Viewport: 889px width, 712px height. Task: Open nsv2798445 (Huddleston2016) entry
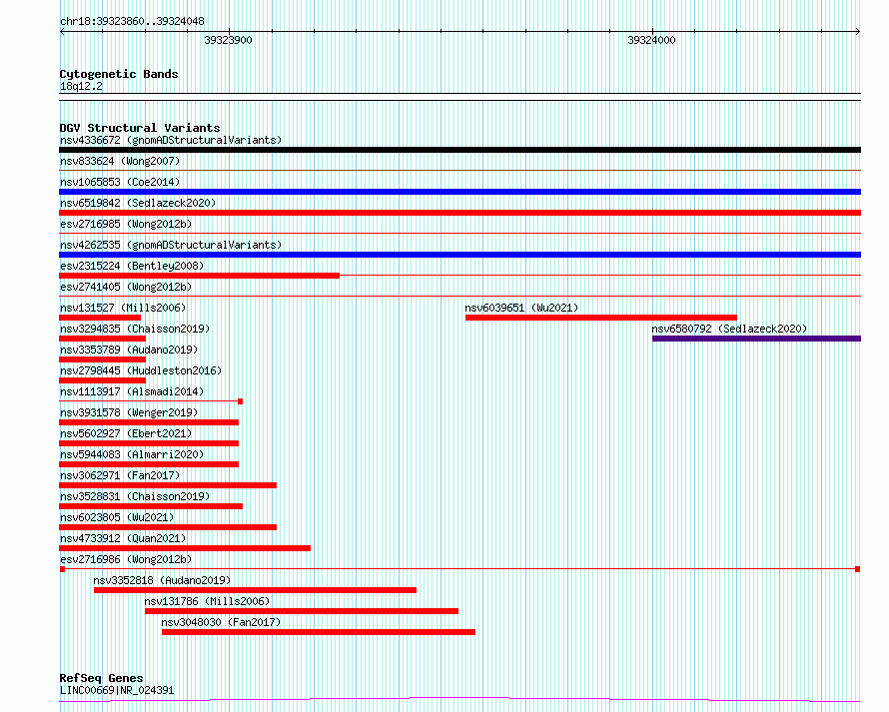pos(141,370)
